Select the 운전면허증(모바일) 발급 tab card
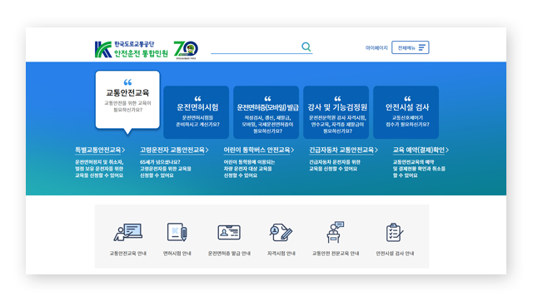This screenshot has width=533, height=301. tap(266, 112)
